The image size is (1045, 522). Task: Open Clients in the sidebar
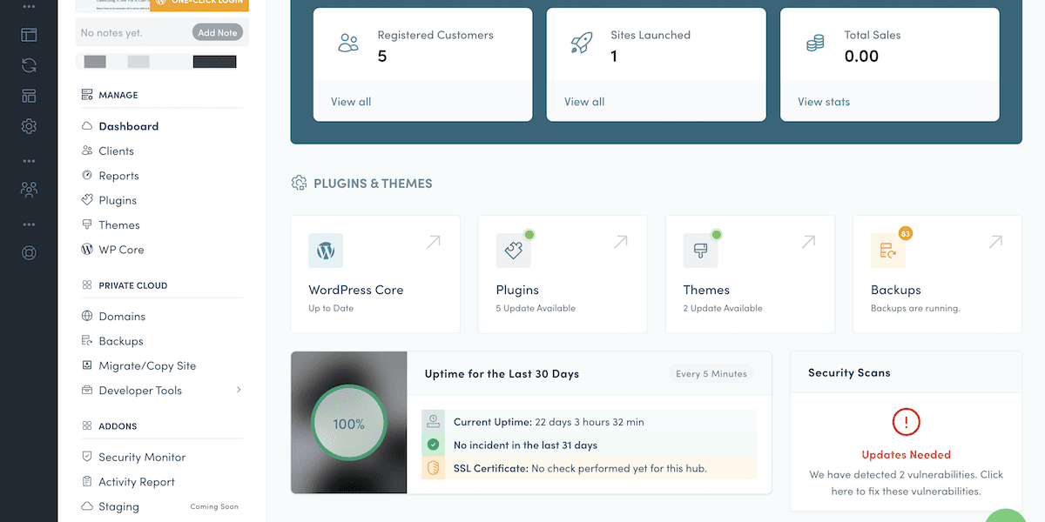[x=116, y=151]
